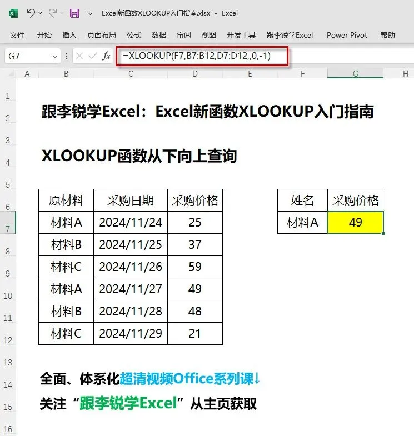Select column C header
Screen dimensions: 414x436
pyautogui.click(x=131, y=74)
